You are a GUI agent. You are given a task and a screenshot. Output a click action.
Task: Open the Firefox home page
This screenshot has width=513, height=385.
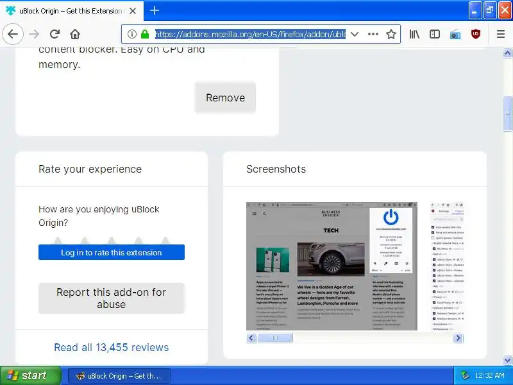[75, 34]
